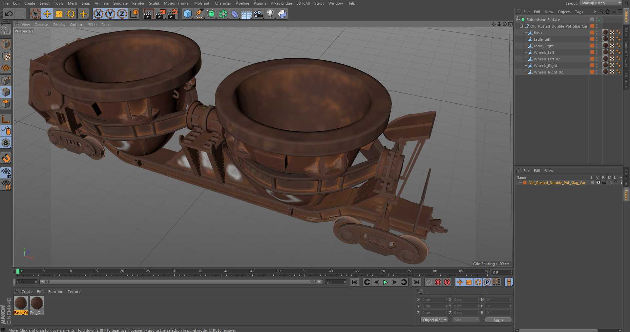
Task: Collapse Old_Rusted_Double_Pot_Slag_Car tree node
Action: tap(521, 26)
